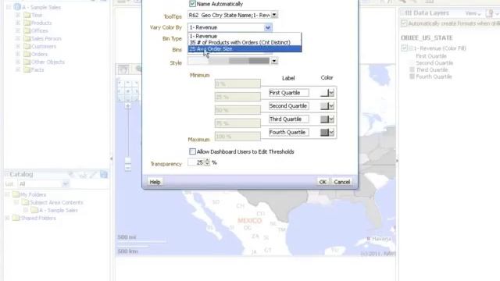
Task: Click the First Quartile label field
Action: click(x=288, y=93)
